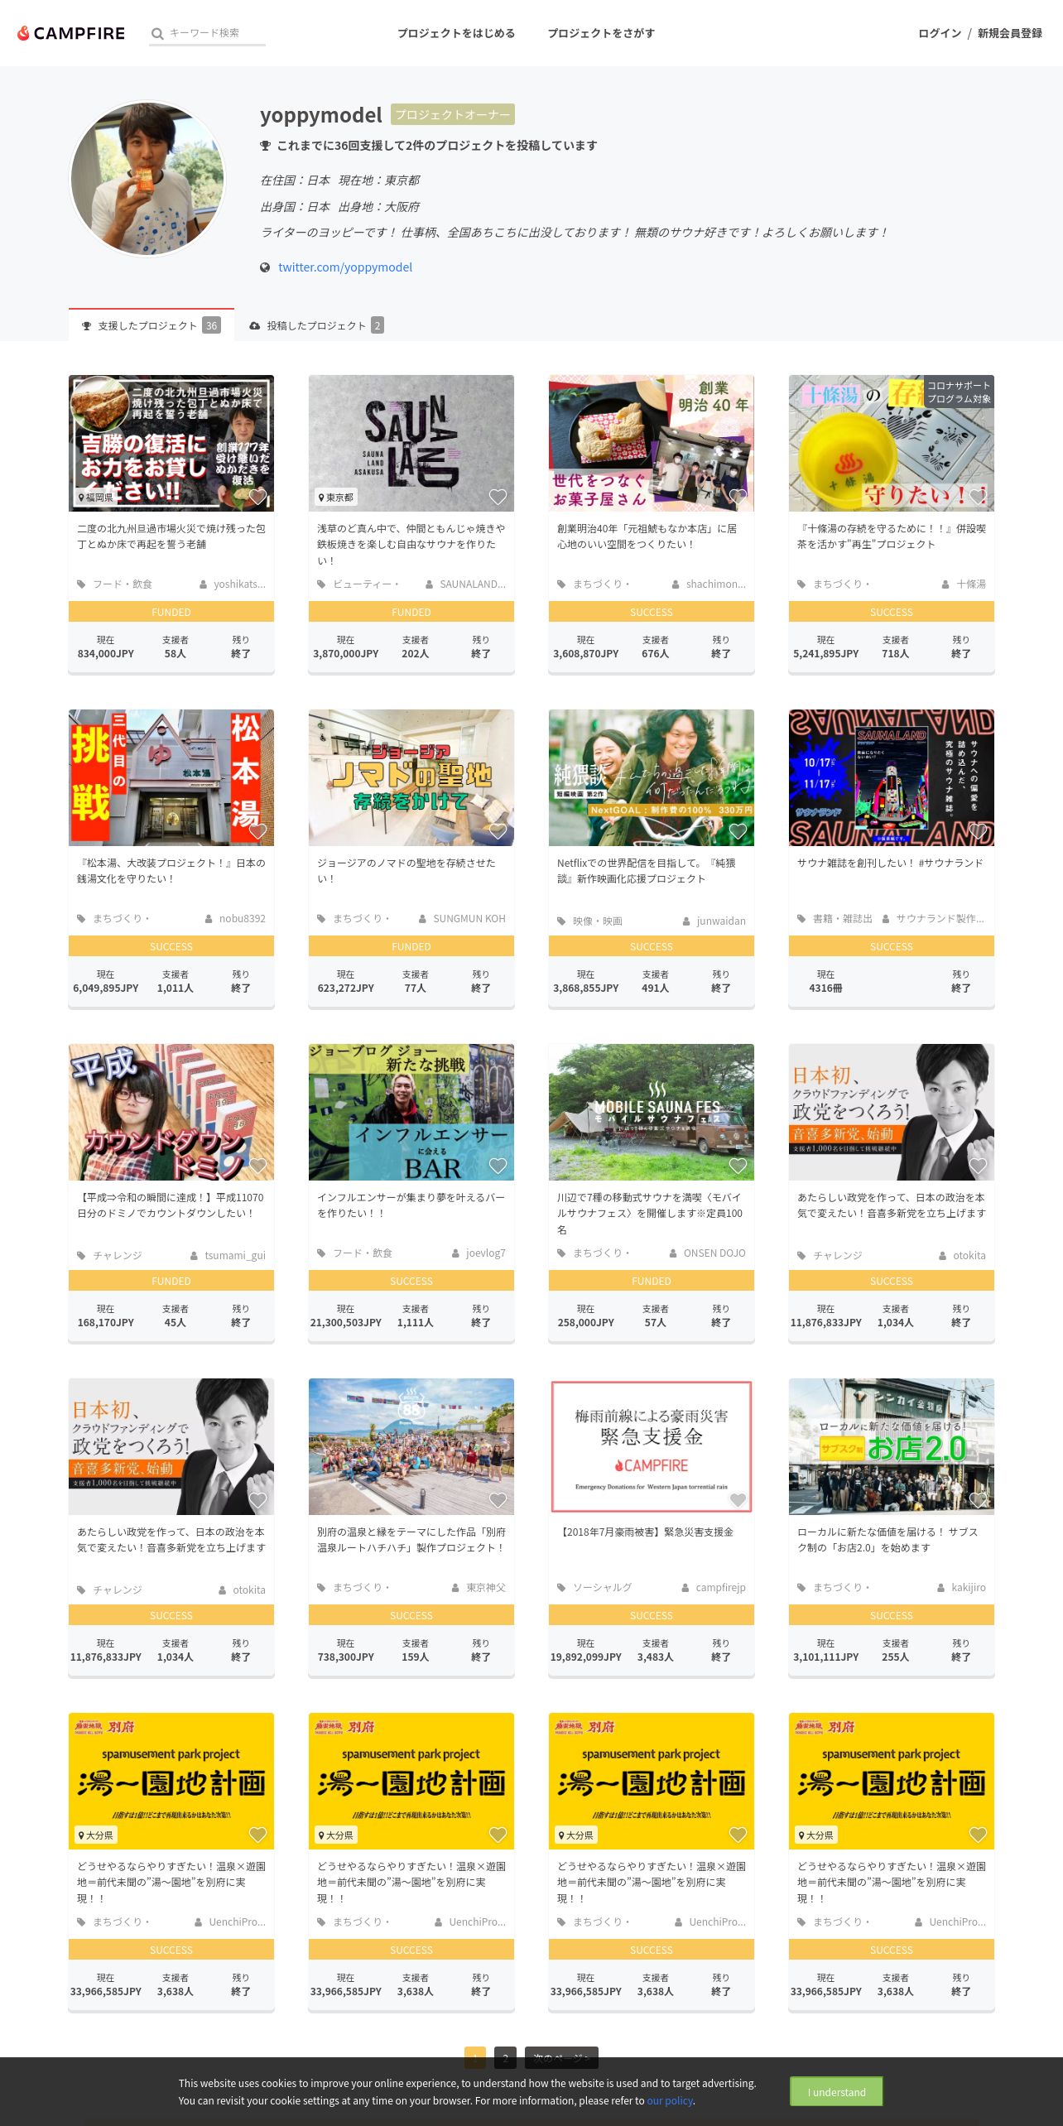Click the tag icon beside ソーシャルグ
1063x2126 pixels.
561,1588
